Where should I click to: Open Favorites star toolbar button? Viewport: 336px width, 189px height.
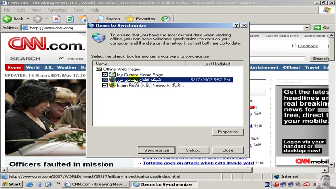(x=140, y=19)
